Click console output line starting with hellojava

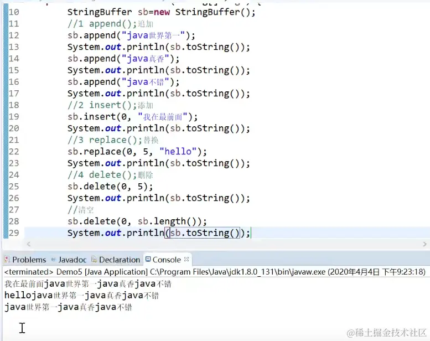[82, 296]
